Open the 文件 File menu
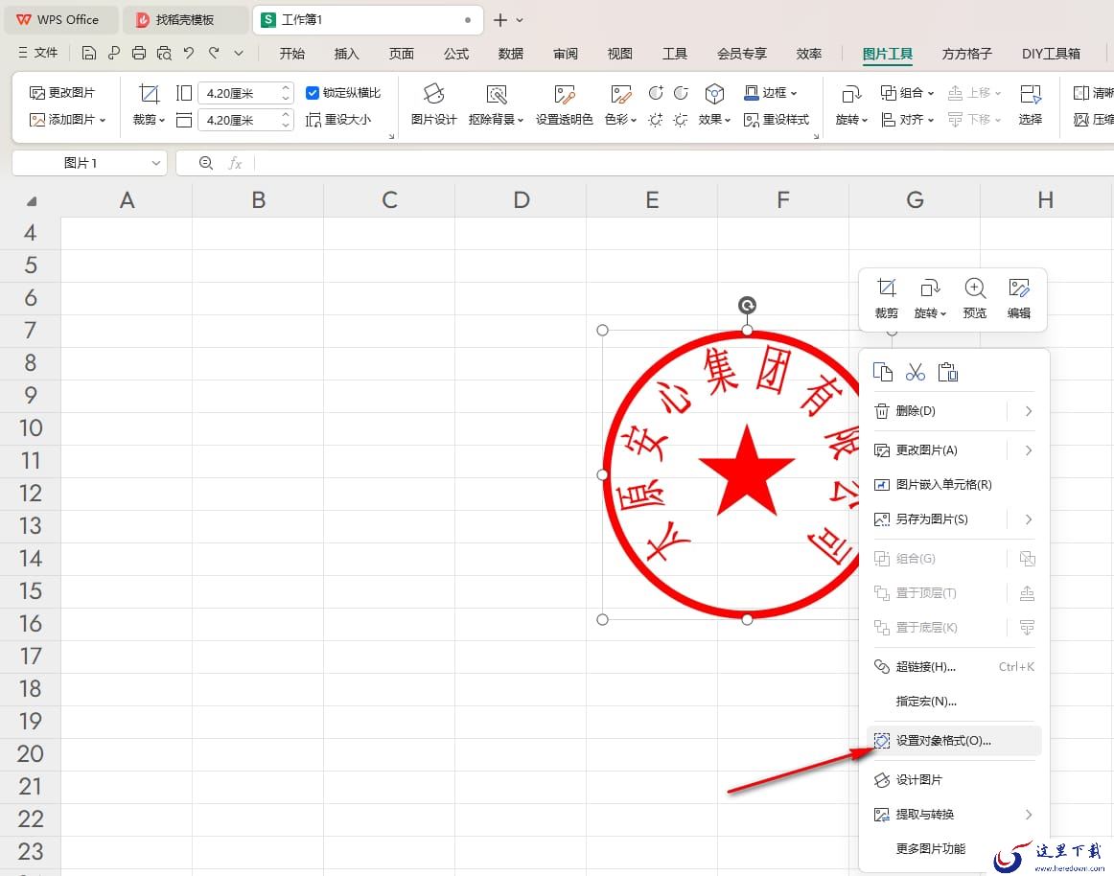The image size is (1114, 876). pyautogui.click(x=37, y=53)
